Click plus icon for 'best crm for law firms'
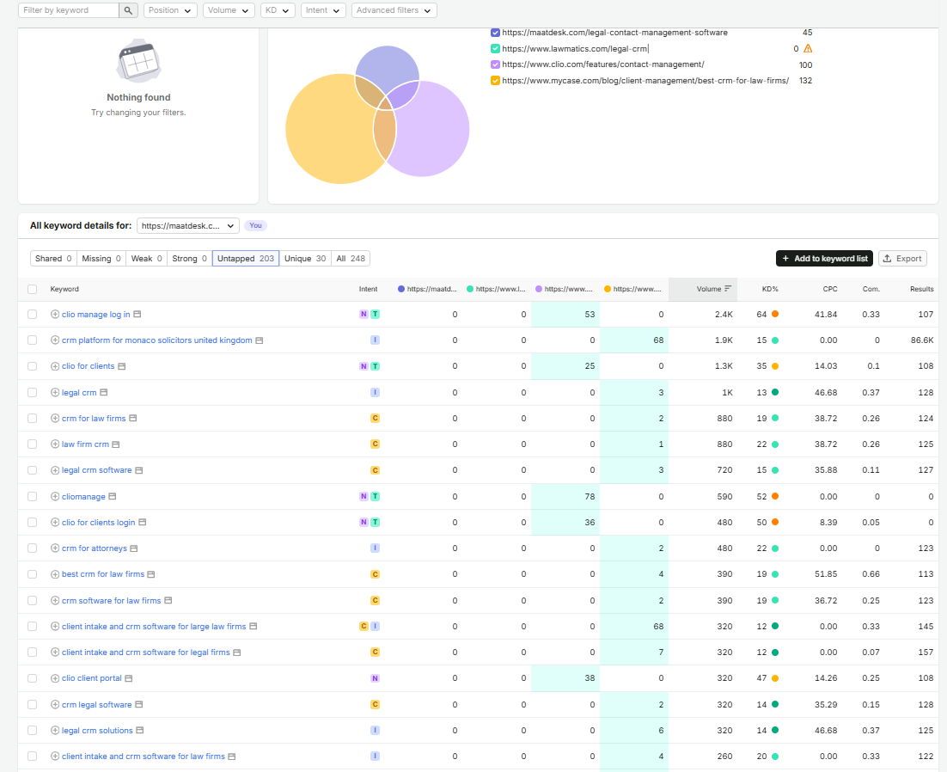This screenshot has height=772, width=947. click(55, 574)
